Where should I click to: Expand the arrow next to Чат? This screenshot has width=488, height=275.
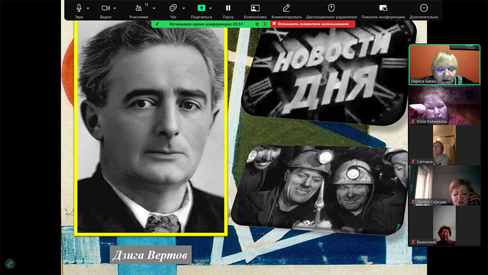pos(184,8)
